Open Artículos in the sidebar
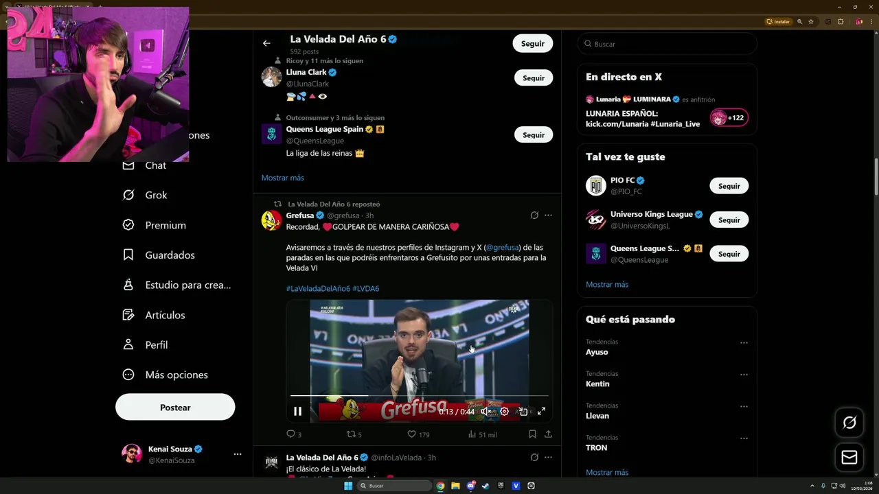The image size is (879, 494). pos(154,315)
